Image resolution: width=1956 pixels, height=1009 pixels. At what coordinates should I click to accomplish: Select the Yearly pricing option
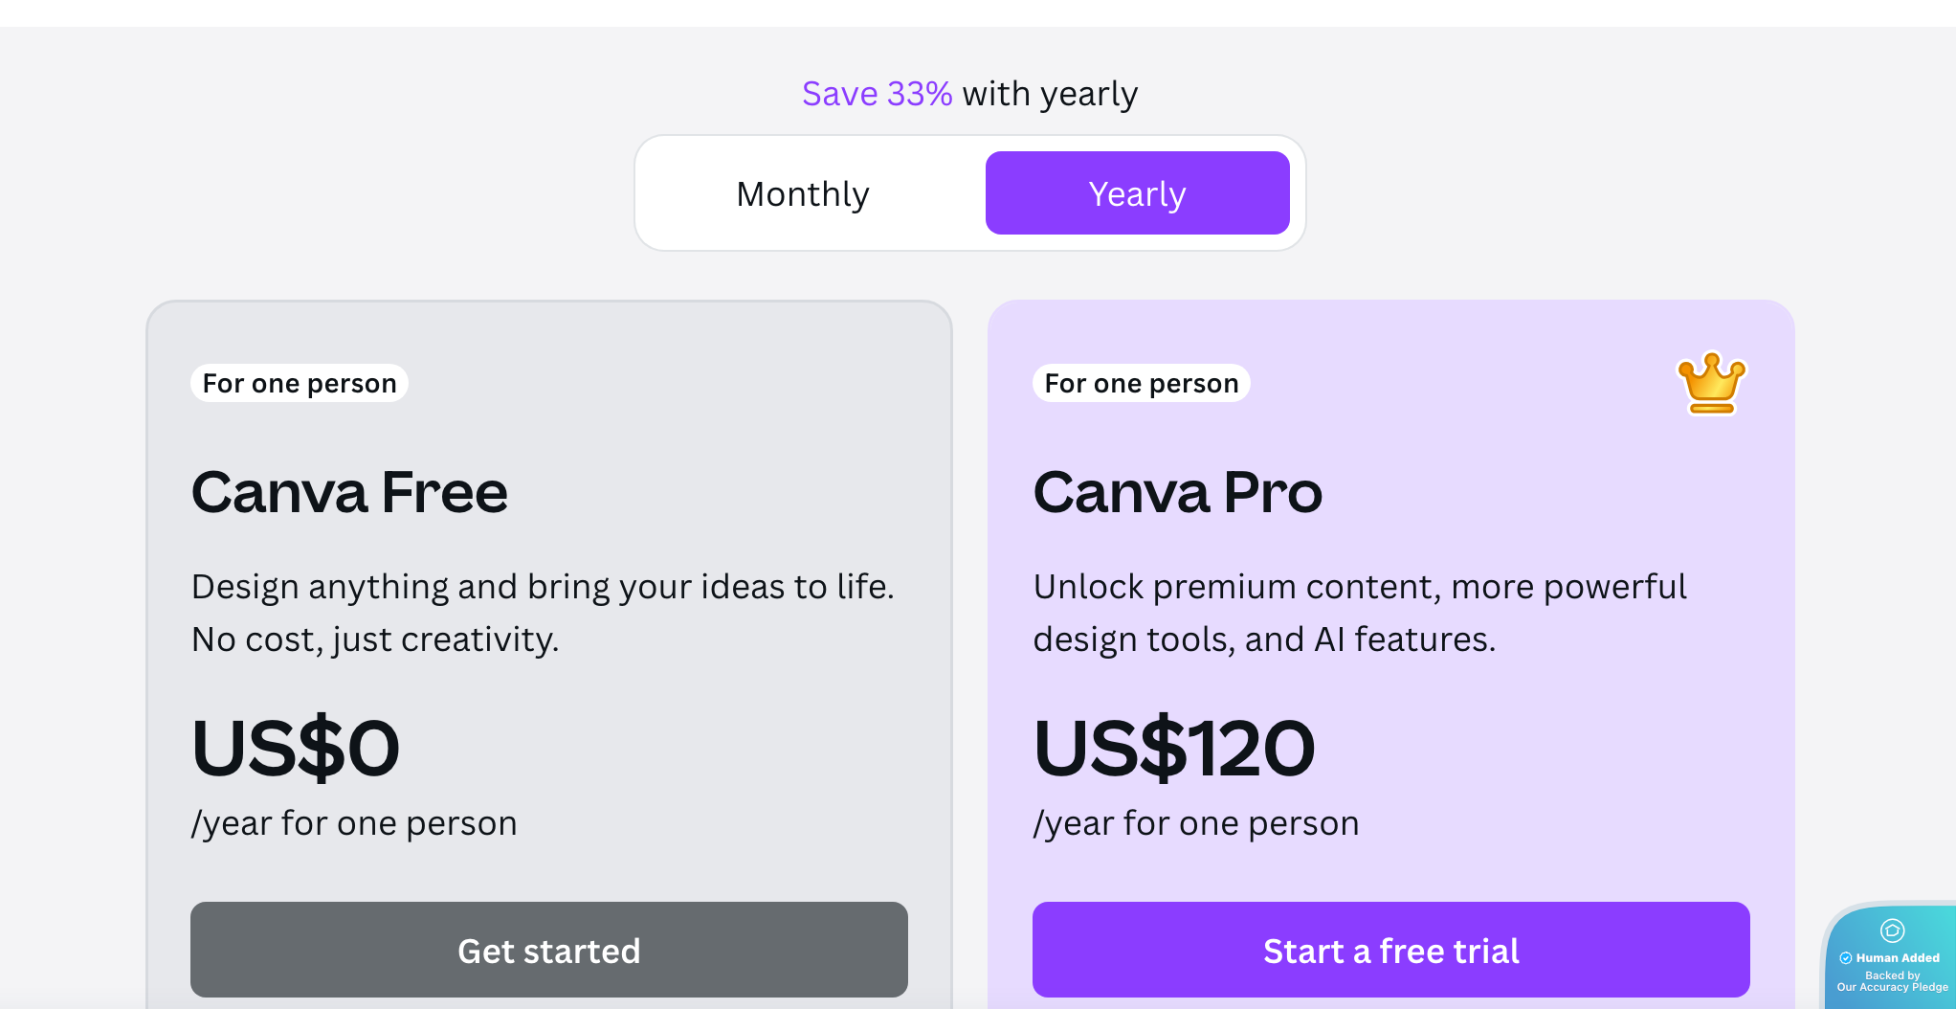1137,192
